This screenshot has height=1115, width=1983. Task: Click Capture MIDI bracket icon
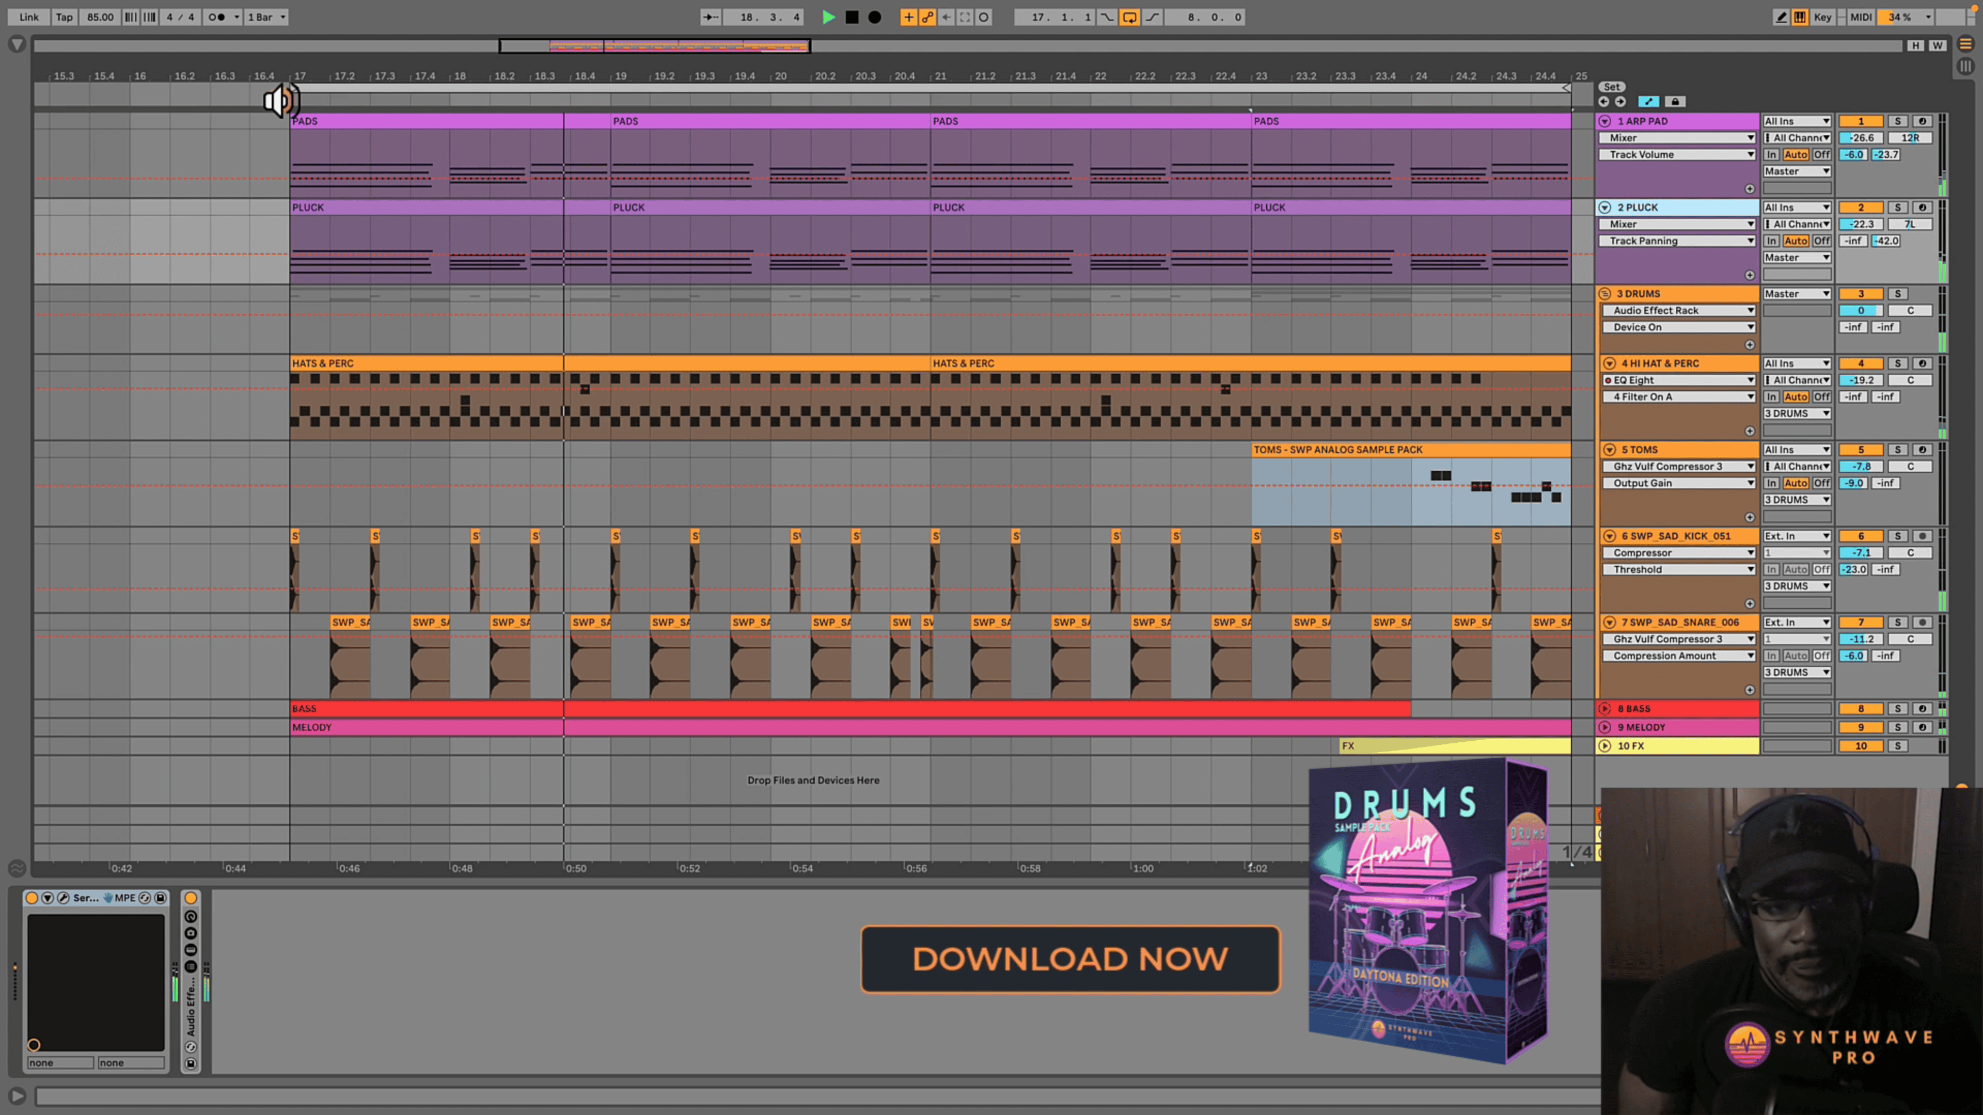tap(965, 17)
